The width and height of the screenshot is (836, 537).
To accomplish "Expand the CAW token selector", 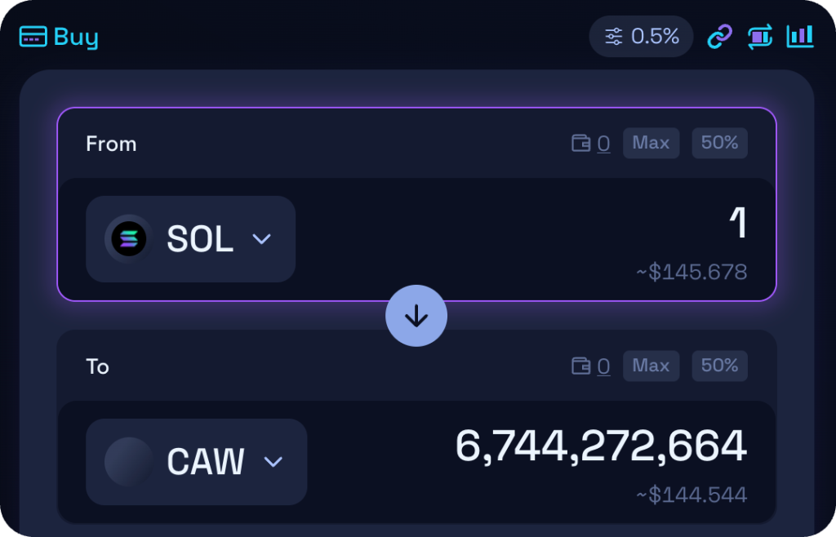I will pos(196,462).
